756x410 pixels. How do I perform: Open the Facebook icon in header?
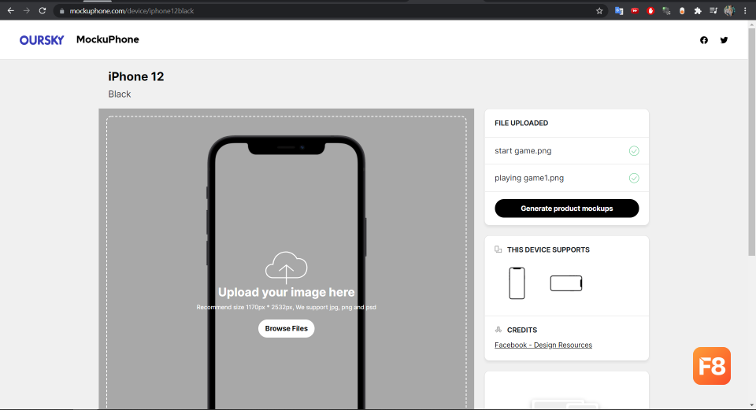[x=704, y=40]
